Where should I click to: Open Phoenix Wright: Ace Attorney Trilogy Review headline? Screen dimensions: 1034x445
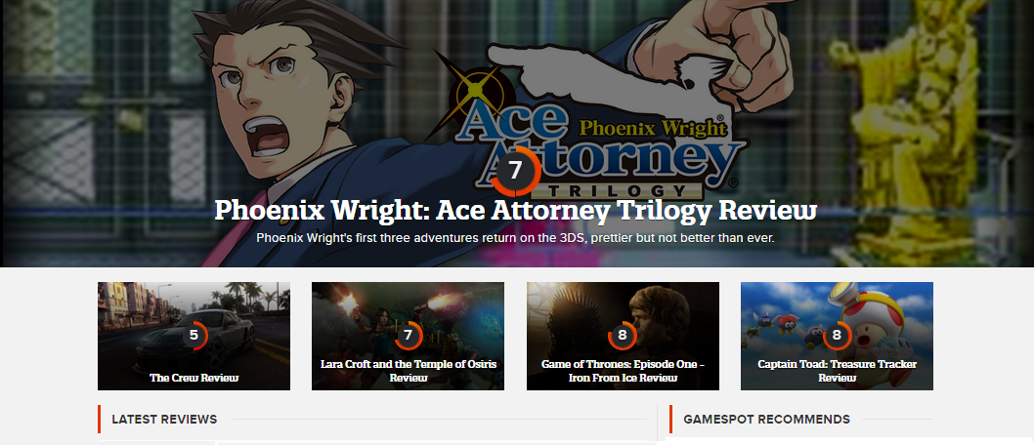point(516,211)
